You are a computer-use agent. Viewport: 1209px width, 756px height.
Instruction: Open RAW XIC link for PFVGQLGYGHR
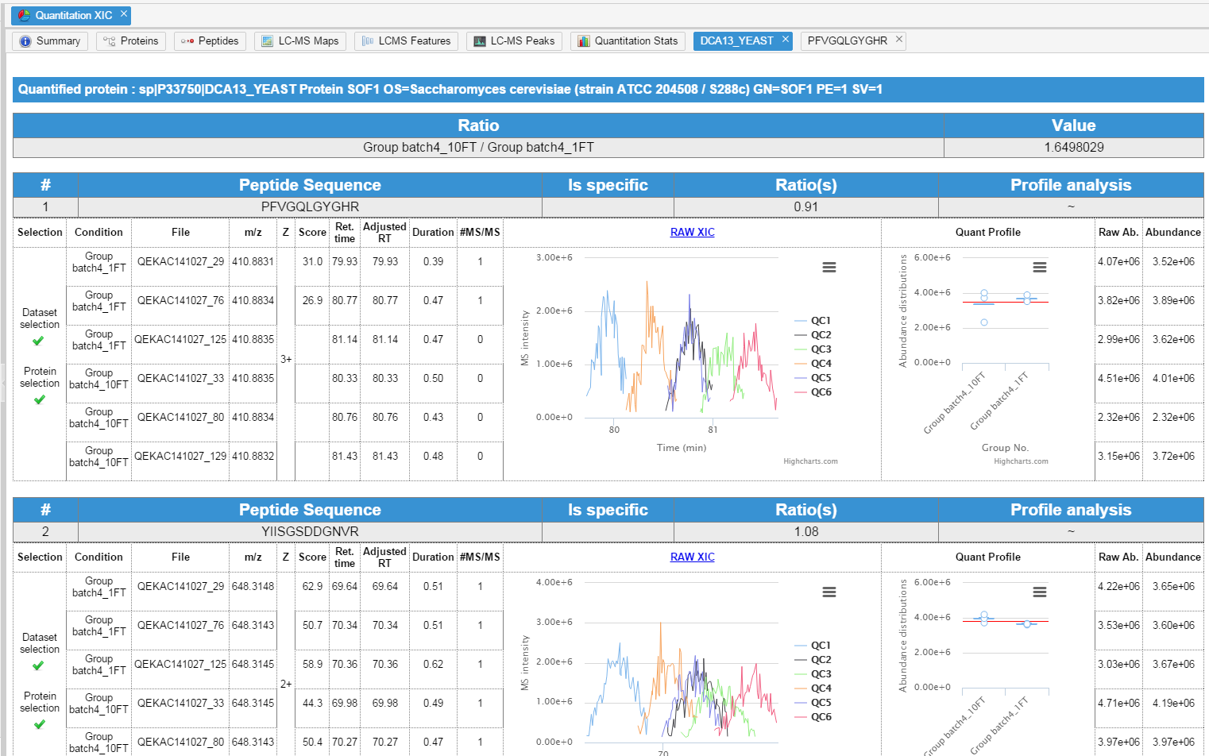[x=692, y=232]
